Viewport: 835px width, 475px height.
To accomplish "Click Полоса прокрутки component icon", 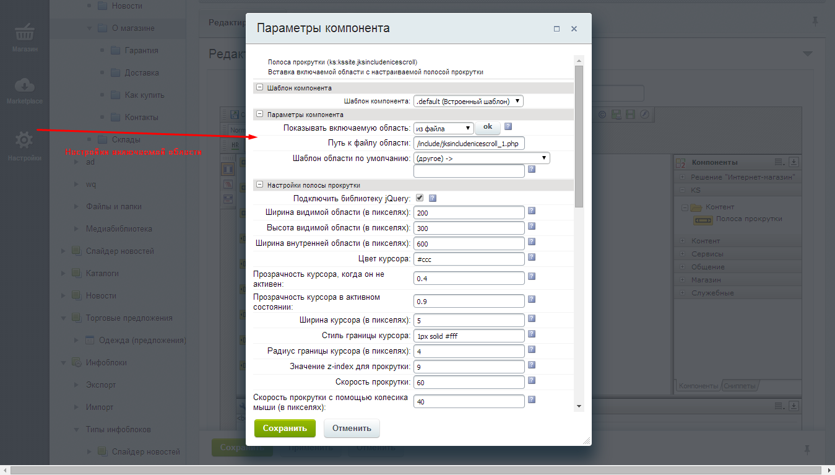I will [x=702, y=219].
